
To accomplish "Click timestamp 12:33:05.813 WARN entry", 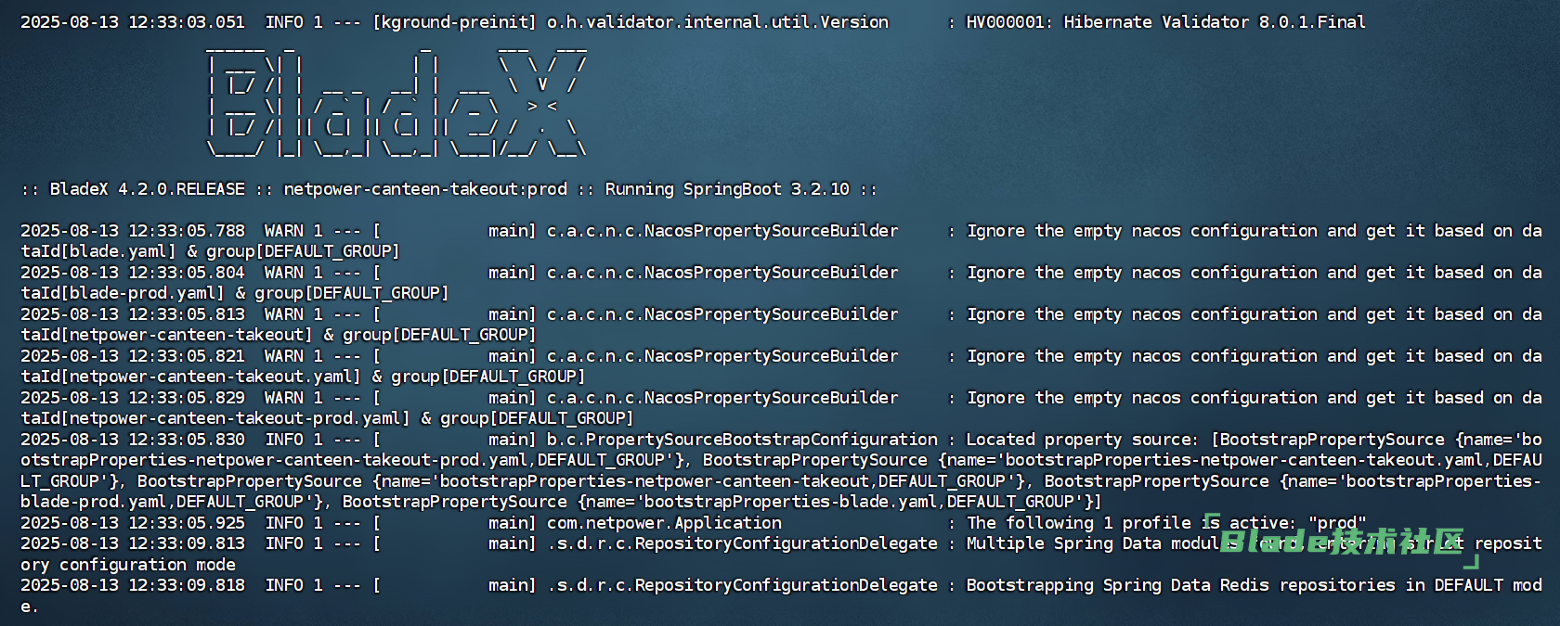I will click(x=133, y=314).
